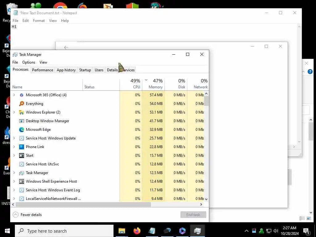Open the Windows Start menu button

pos(7,231)
